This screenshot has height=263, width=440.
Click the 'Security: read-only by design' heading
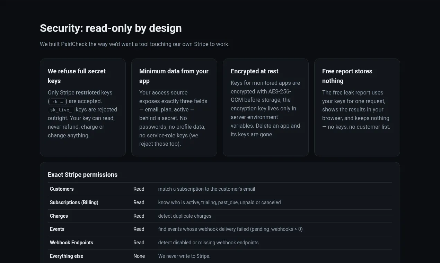(x=111, y=28)
